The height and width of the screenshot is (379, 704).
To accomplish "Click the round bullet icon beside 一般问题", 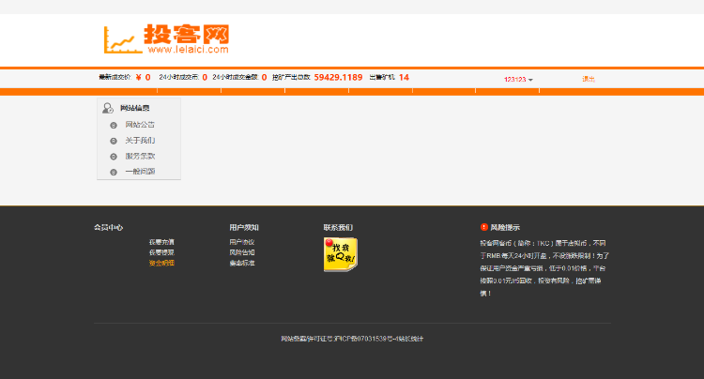I will pos(114,173).
